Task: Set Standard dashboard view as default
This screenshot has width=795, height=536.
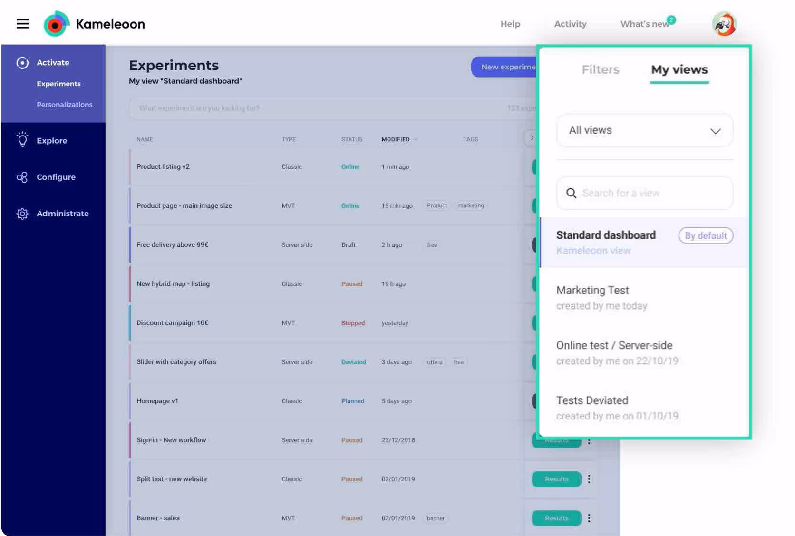Action: coord(706,235)
